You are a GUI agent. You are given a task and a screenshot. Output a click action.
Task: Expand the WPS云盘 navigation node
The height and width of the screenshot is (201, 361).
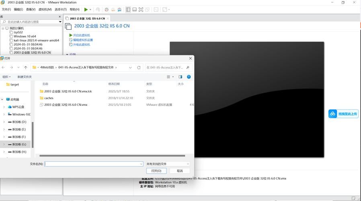(4, 107)
